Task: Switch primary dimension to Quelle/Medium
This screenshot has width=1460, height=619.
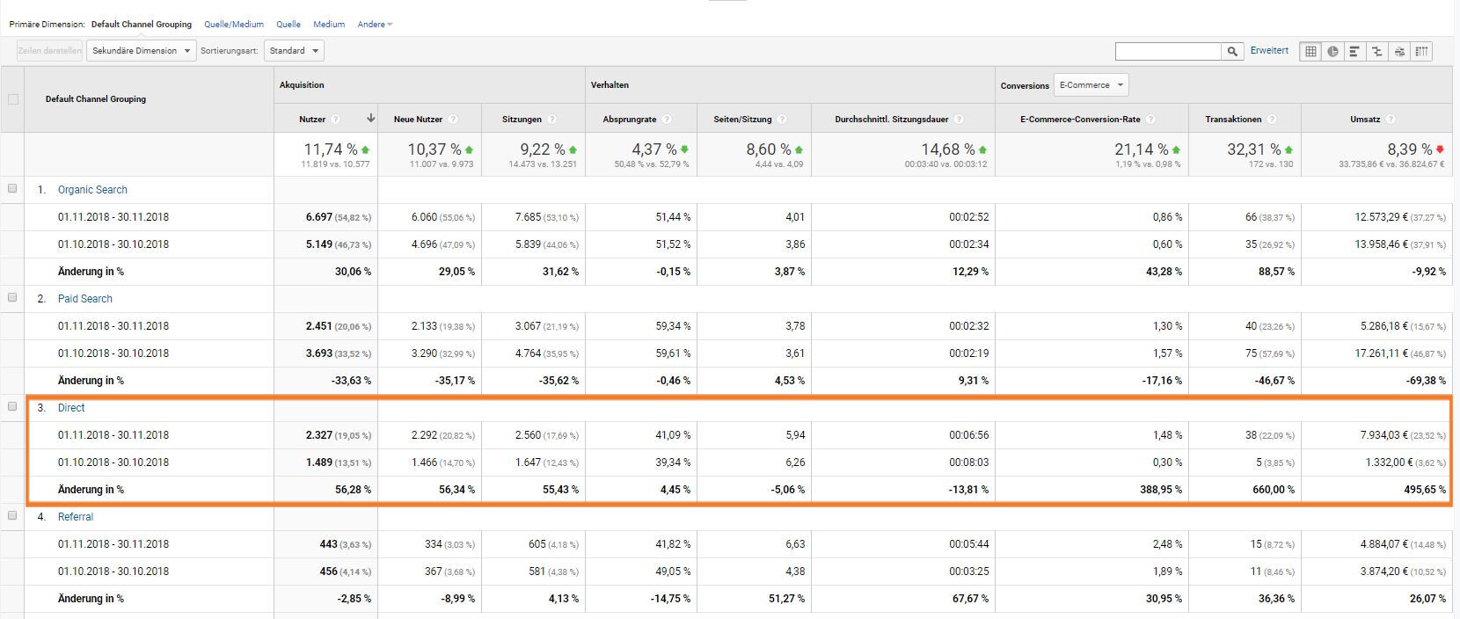Action: pyautogui.click(x=234, y=25)
